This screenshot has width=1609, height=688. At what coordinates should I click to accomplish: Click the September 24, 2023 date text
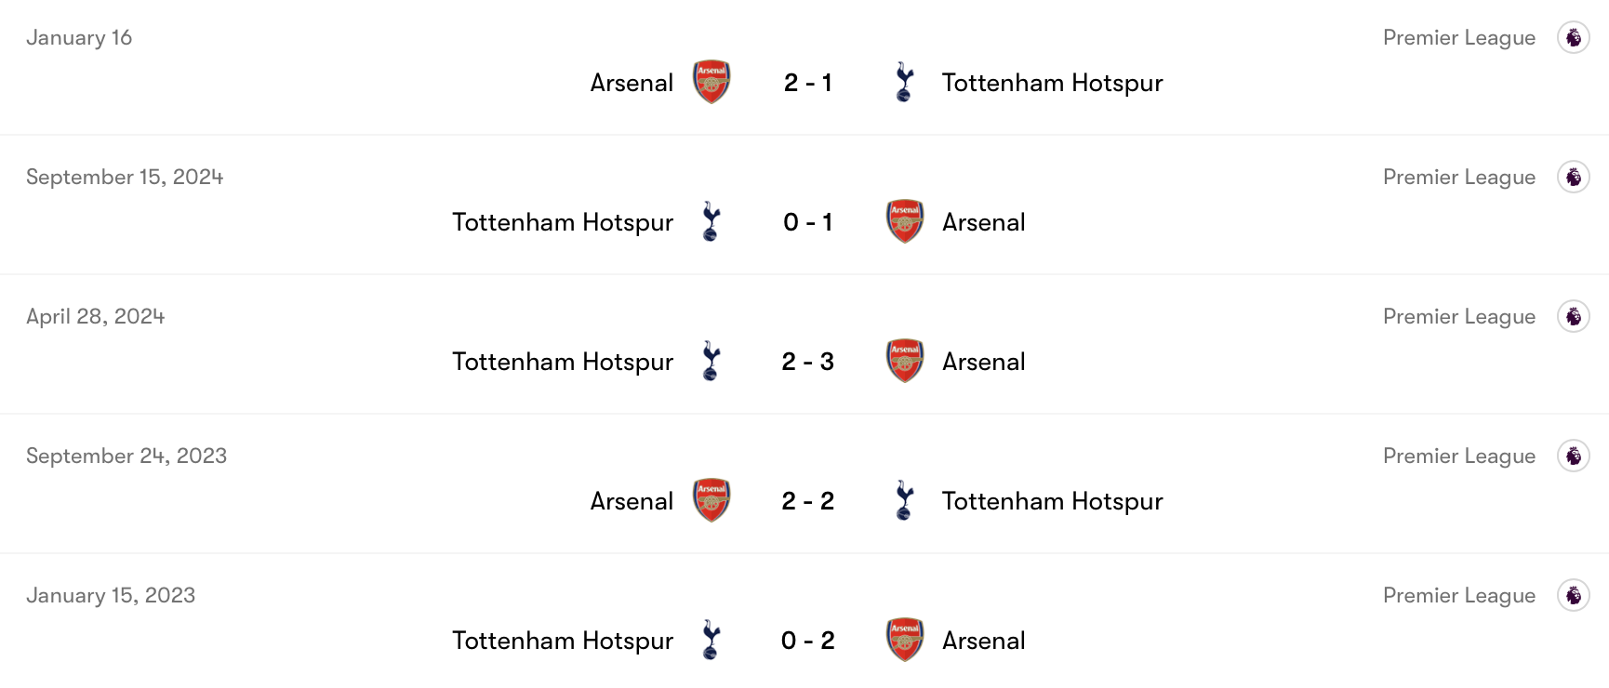pyautogui.click(x=126, y=456)
